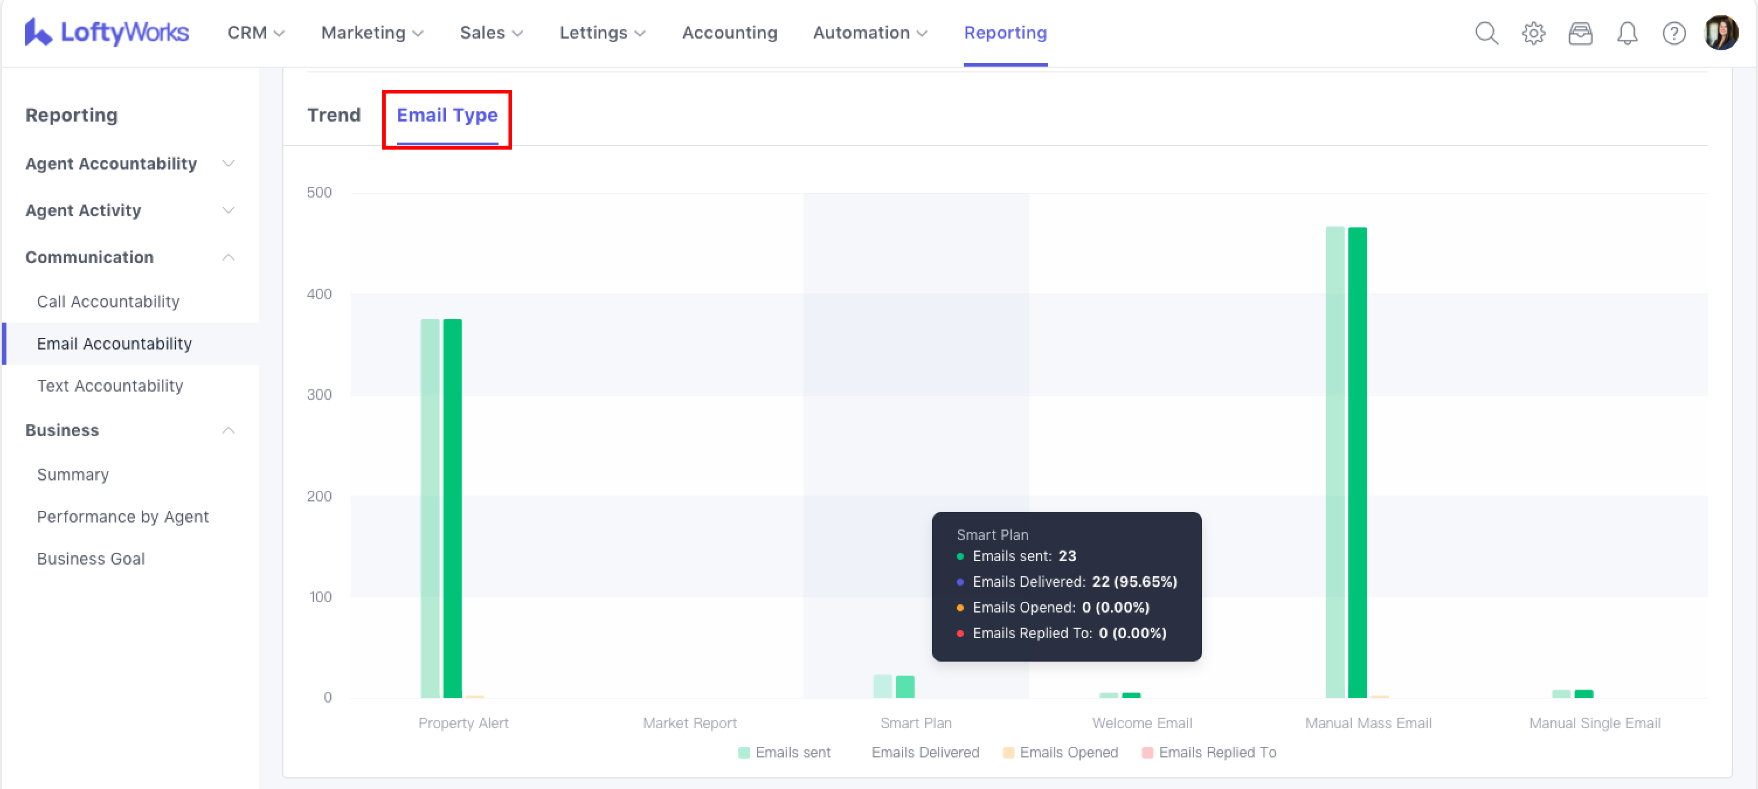The height and width of the screenshot is (789, 1758).
Task: Toggle Emails Opened legend series
Action: 1060,752
